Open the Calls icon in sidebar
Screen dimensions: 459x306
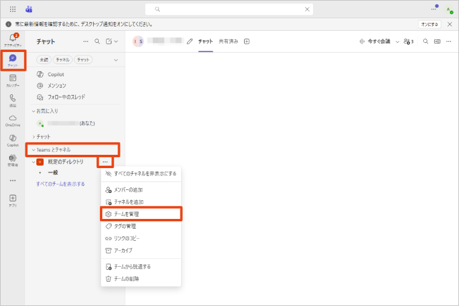click(12, 100)
